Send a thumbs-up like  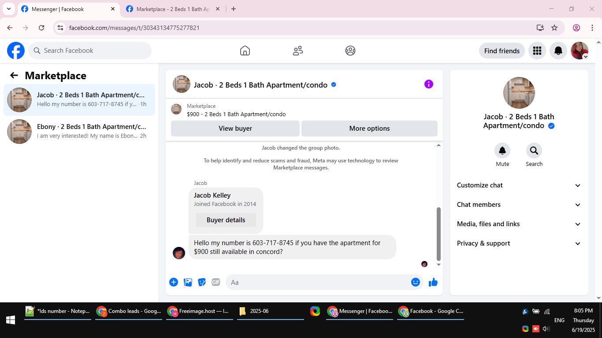[x=433, y=282]
